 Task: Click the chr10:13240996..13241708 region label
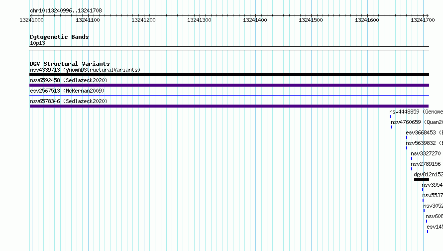[x=66, y=10]
